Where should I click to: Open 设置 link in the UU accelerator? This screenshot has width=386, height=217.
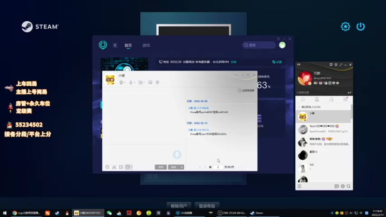[x=277, y=62]
